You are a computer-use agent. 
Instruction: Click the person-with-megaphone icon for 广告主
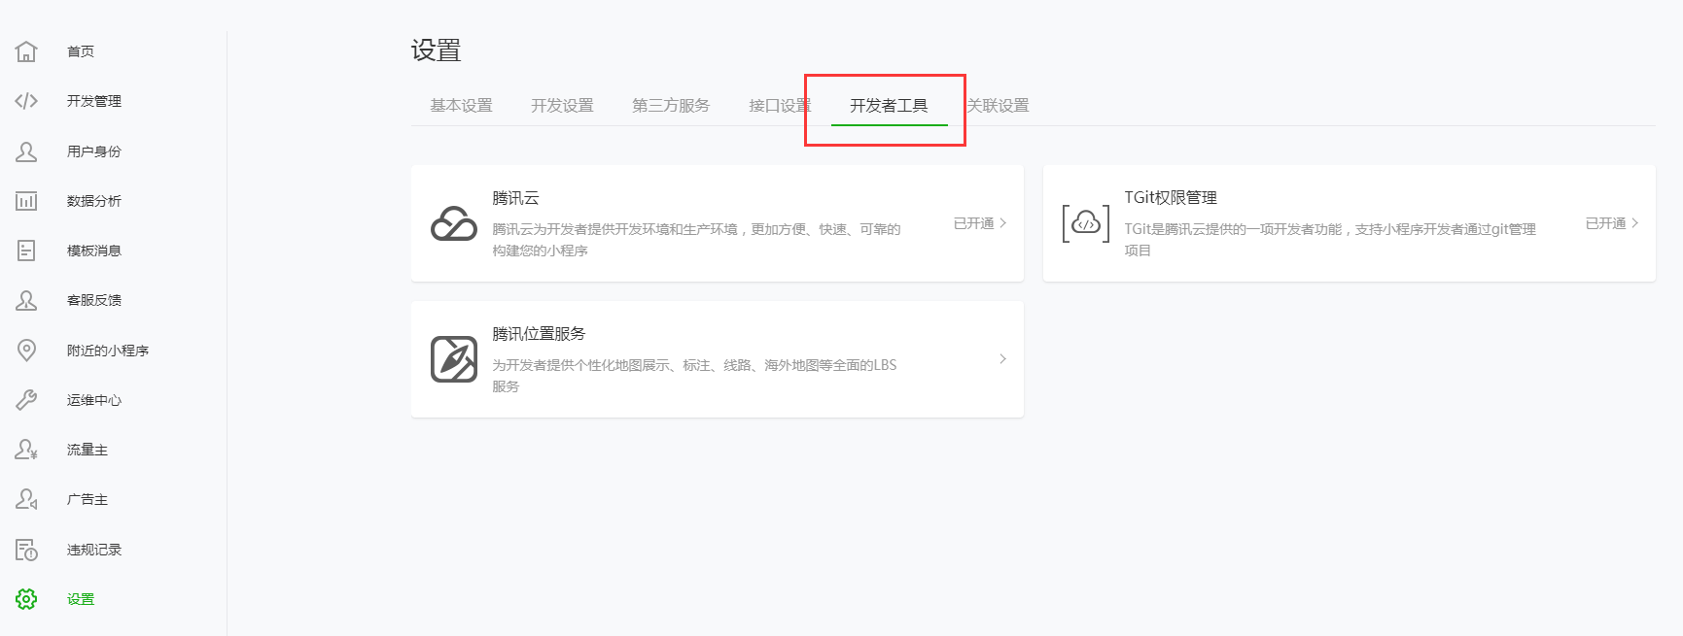click(x=26, y=499)
